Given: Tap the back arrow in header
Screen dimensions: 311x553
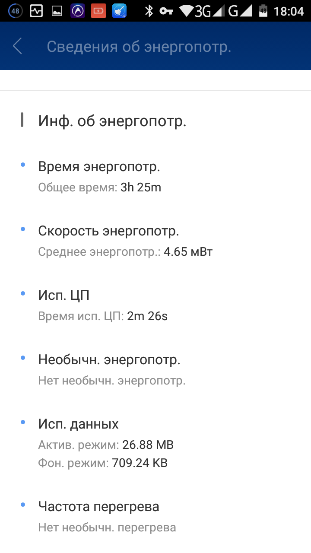Looking at the screenshot, I should (x=17, y=46).
